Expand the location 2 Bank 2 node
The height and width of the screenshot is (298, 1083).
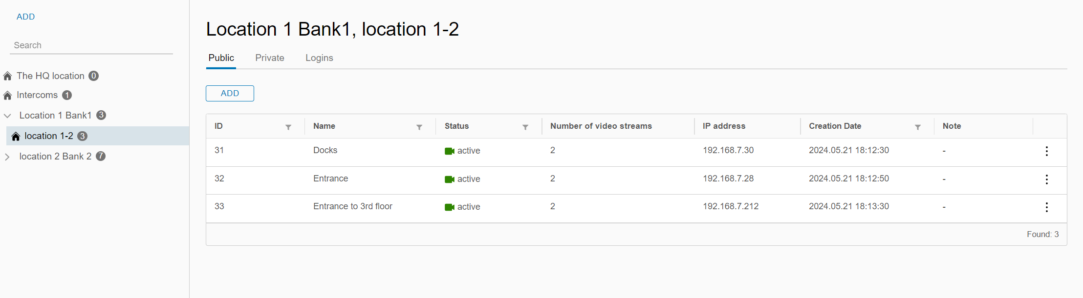7,157
